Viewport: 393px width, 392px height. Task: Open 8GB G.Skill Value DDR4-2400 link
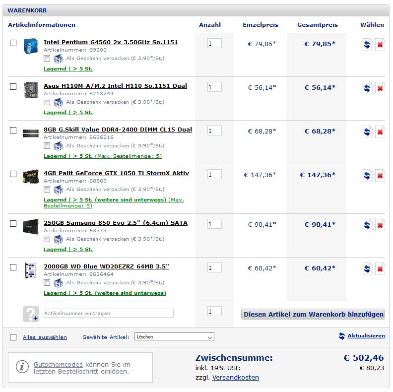point(118,130)
